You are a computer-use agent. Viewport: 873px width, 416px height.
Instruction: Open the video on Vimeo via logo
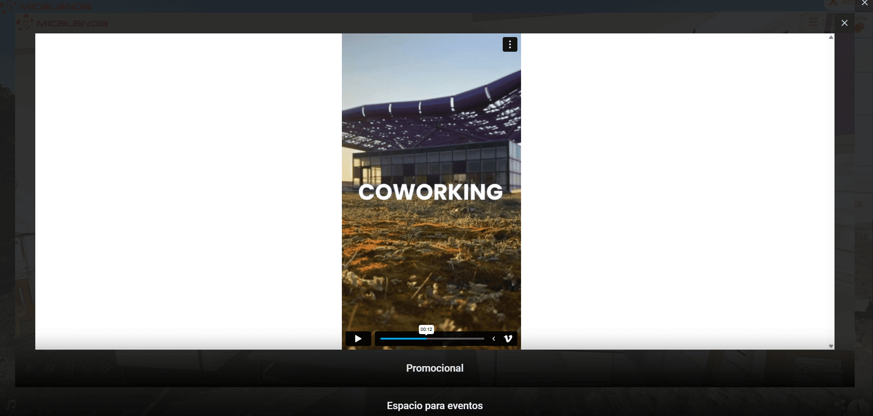(508, 339)
